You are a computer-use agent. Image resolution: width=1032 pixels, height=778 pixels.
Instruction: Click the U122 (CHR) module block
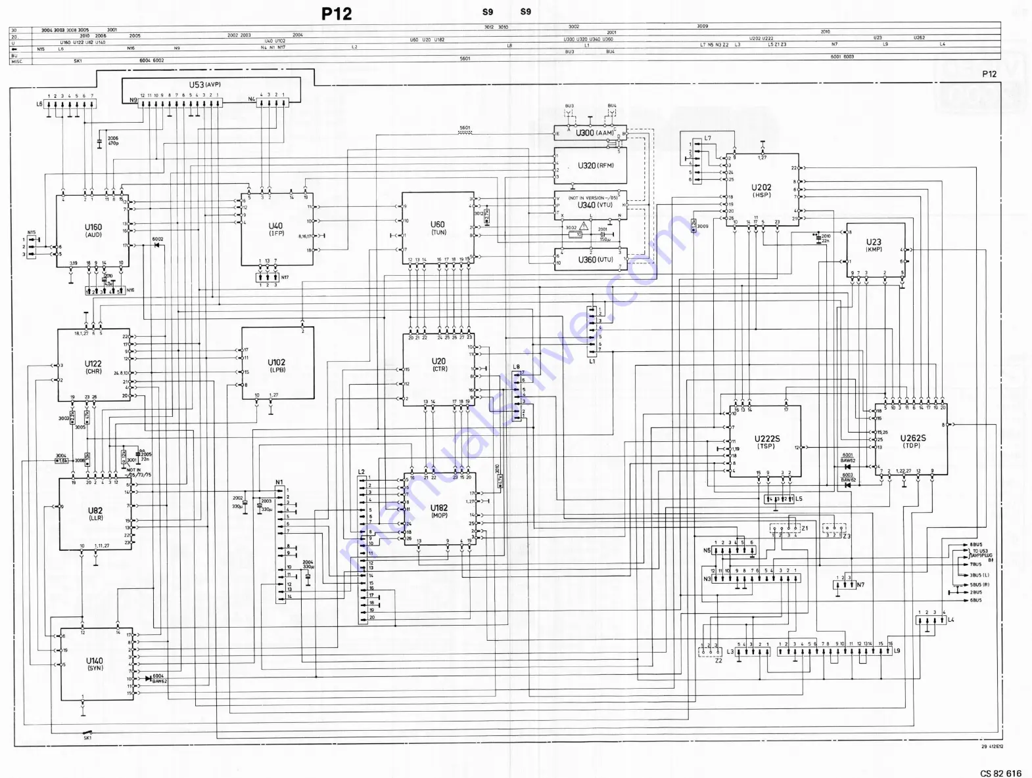point(93,366)
